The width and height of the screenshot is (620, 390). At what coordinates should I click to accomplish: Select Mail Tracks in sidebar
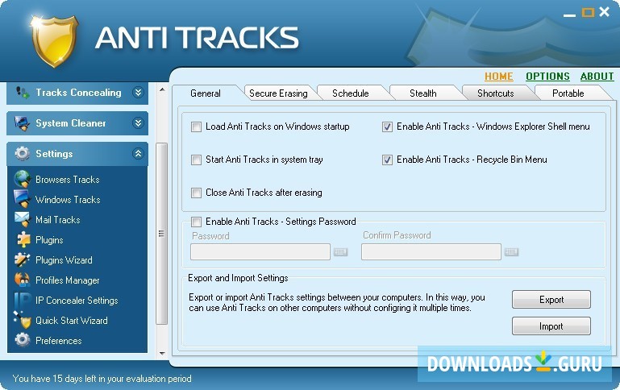[58, 220]
